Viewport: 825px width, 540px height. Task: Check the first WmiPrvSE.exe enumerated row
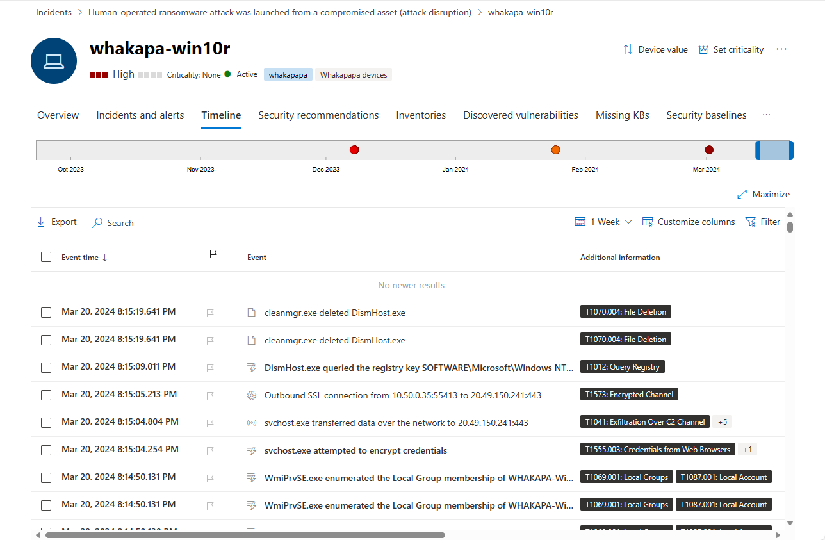pos(46,478)
